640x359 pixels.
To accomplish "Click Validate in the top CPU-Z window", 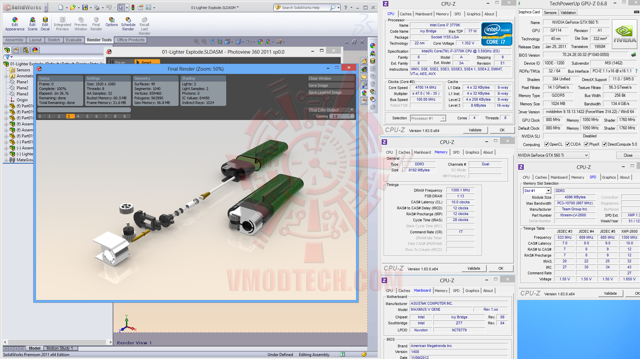I will [475, 130].
